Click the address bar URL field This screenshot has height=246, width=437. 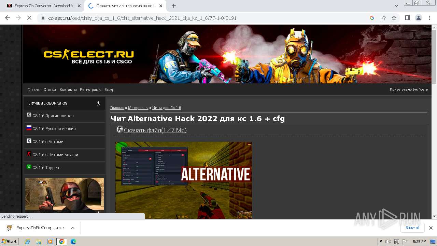[205, 18]
